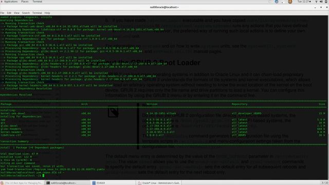This screenshot has width=329, height=185.
Task: Click the terminal cursor at the prompt
Action: (x=43, y=176)
